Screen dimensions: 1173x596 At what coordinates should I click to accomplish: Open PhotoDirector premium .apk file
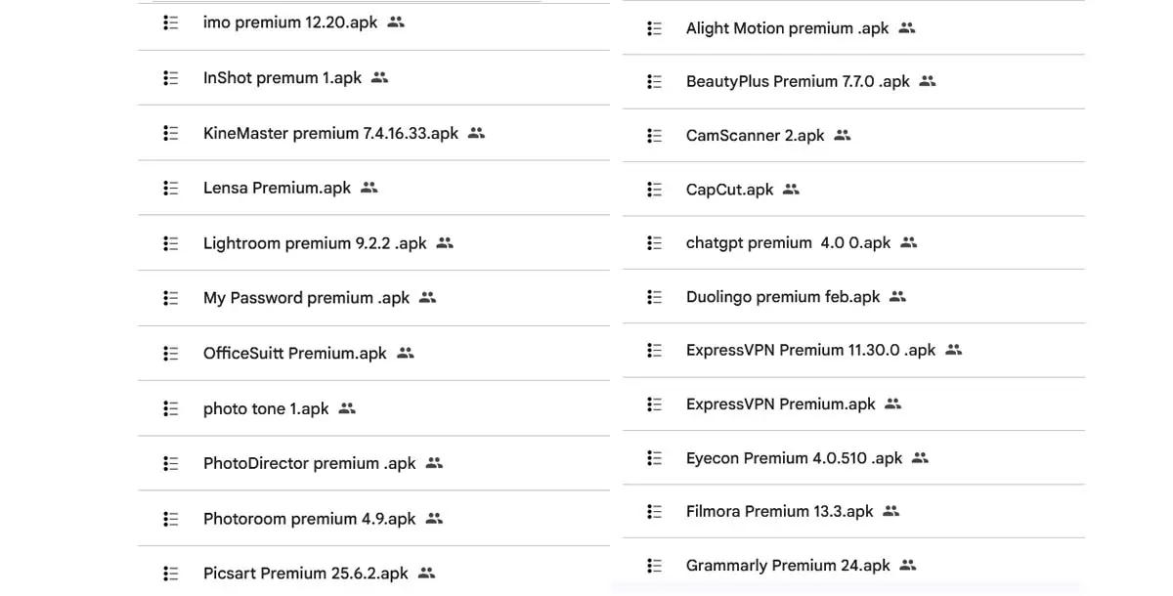tap(309, 463)
